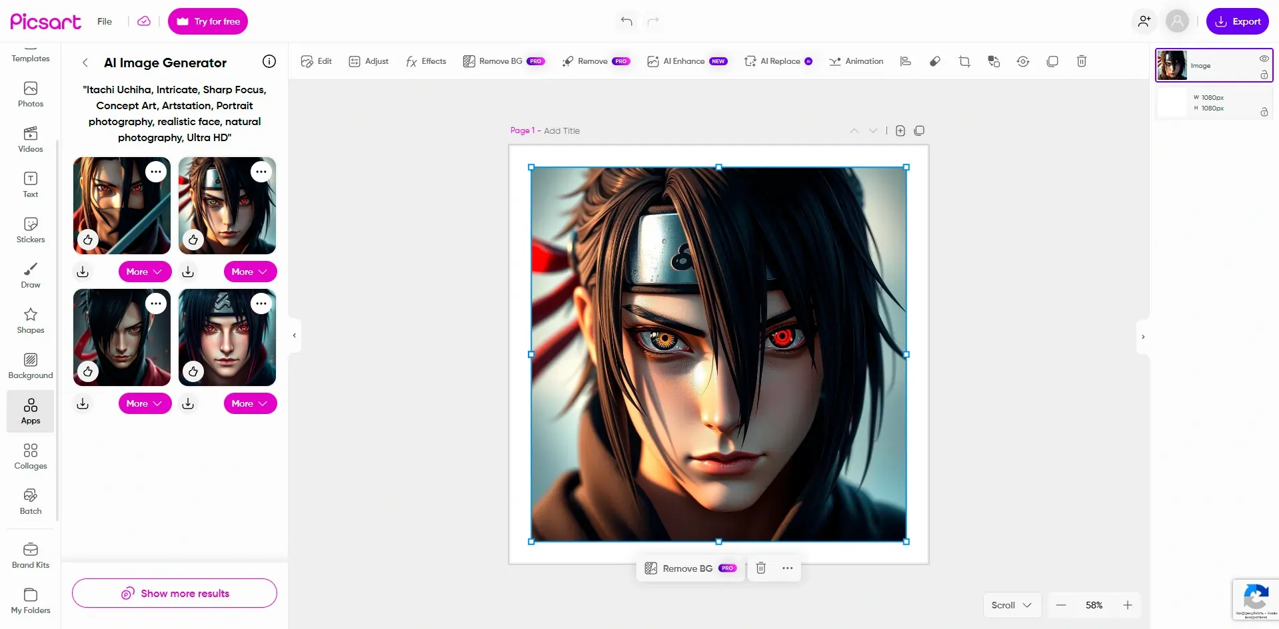This screenshot has width=1279, height=629.
Task: Select the Image layer thumbnail
Action: coord(1172,65)
